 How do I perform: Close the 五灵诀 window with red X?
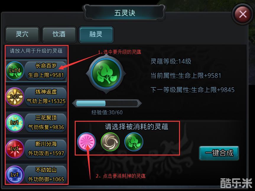(243, 14)
